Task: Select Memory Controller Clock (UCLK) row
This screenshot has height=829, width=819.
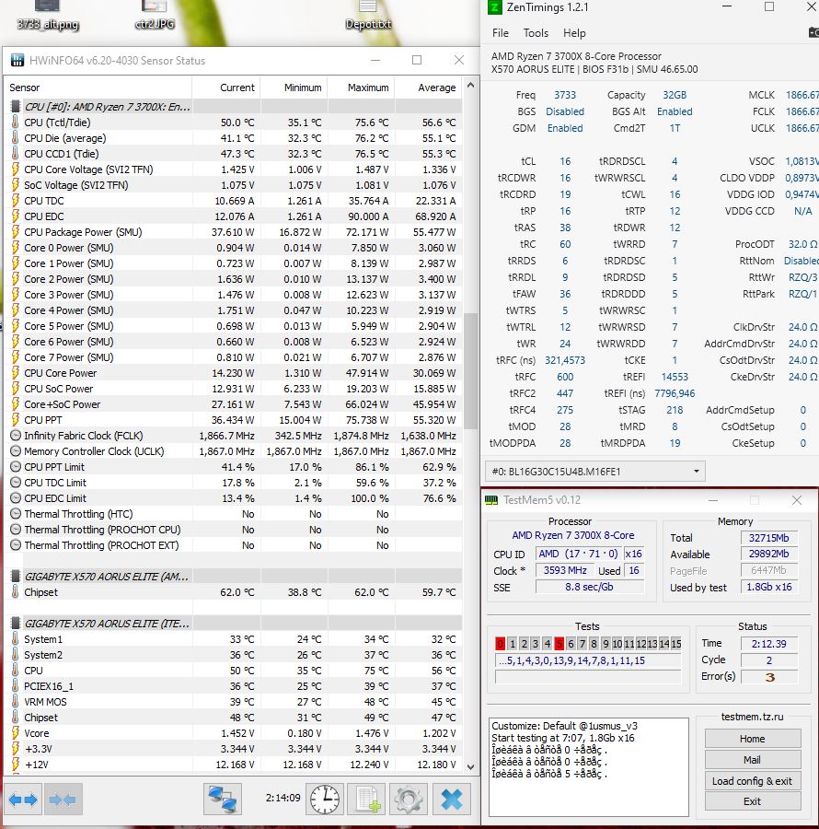Action: (233, 451)
